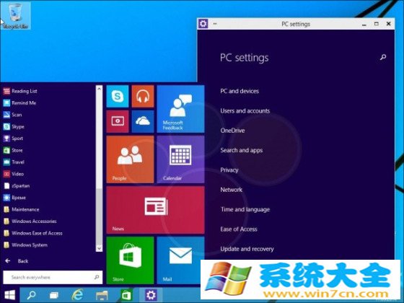
Task: Open Store from the taskbar
Action: pyautogui.click(x=126, y=295)
